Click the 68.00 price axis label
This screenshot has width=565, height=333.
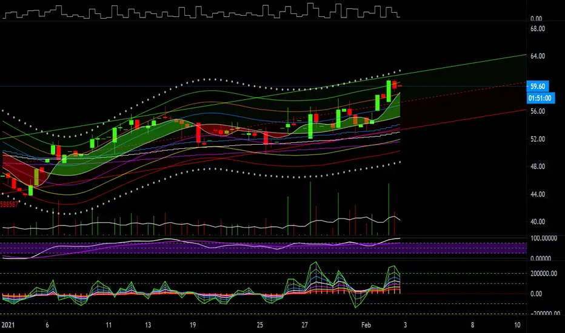(538, 29)
